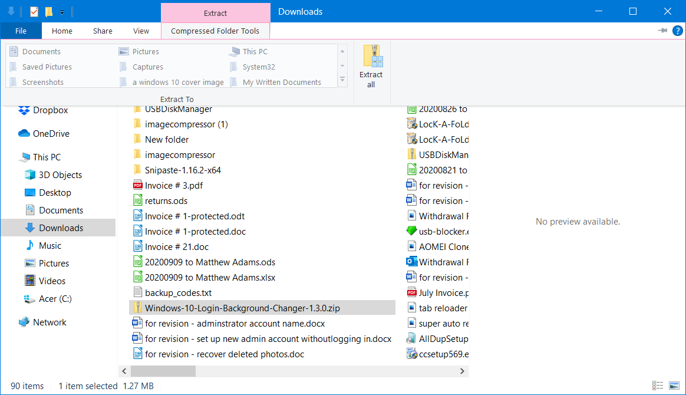Switch to Details view via status bar icon
The height and width of the screenshot is (395, 686).
(x=658, y=384)
